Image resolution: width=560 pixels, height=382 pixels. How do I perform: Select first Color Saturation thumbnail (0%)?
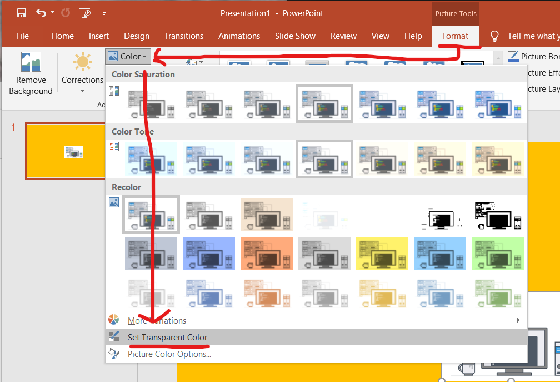click(151, 103)
